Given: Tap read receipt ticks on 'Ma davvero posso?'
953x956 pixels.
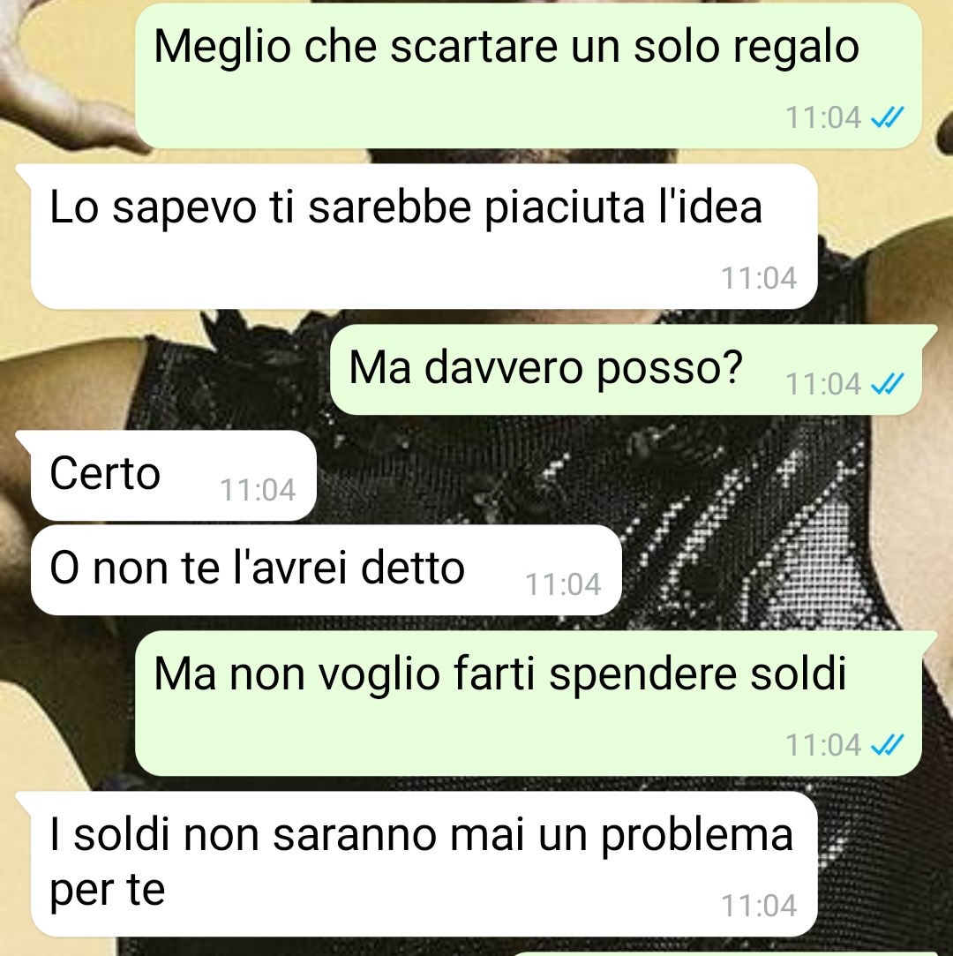Looking at the screenshot, I should point(887,384).
